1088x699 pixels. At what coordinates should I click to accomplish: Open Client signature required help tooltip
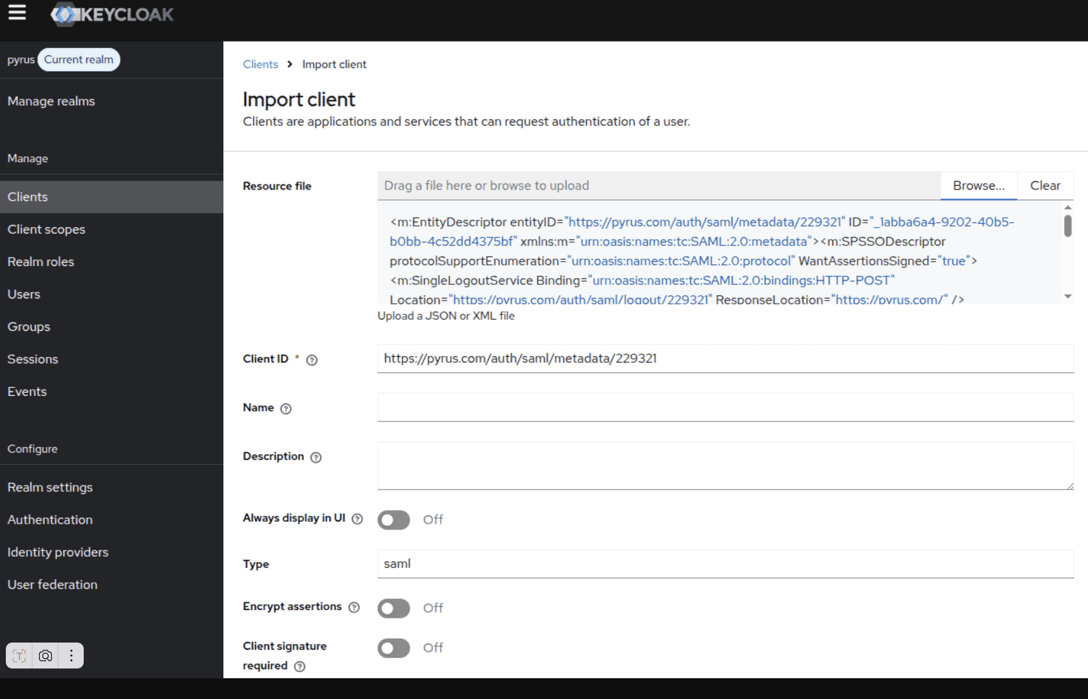coord(299,667)
